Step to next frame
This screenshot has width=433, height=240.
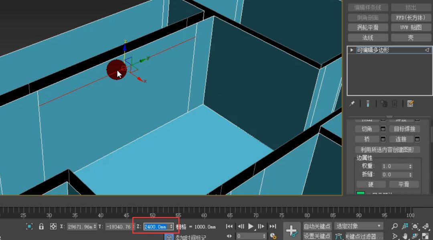[261, 226]
